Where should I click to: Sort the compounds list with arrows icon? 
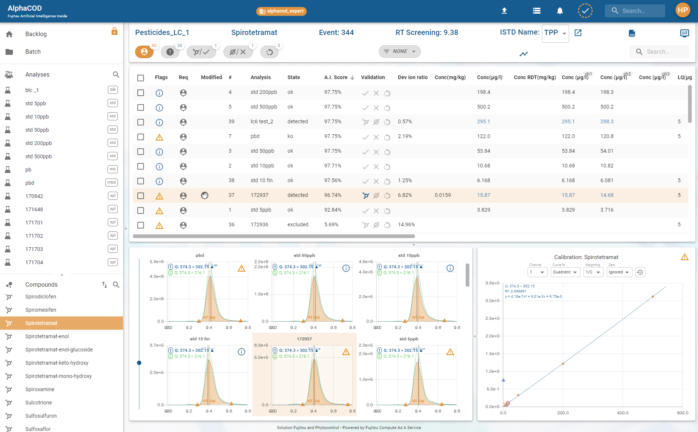[105, 284]
